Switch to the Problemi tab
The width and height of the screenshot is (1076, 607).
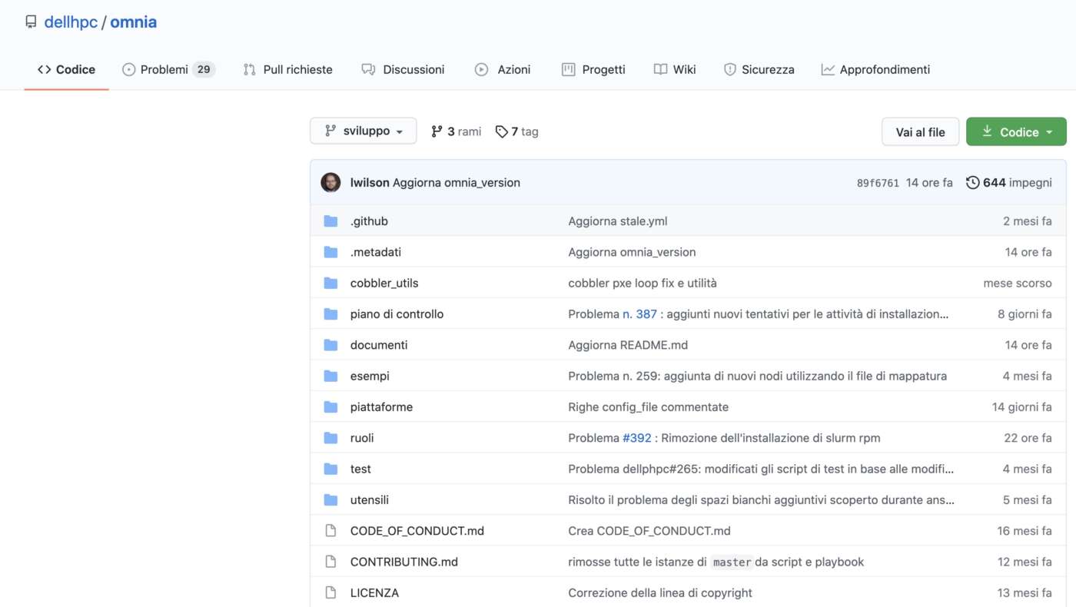pyautogui.click(x=164, y=69)
